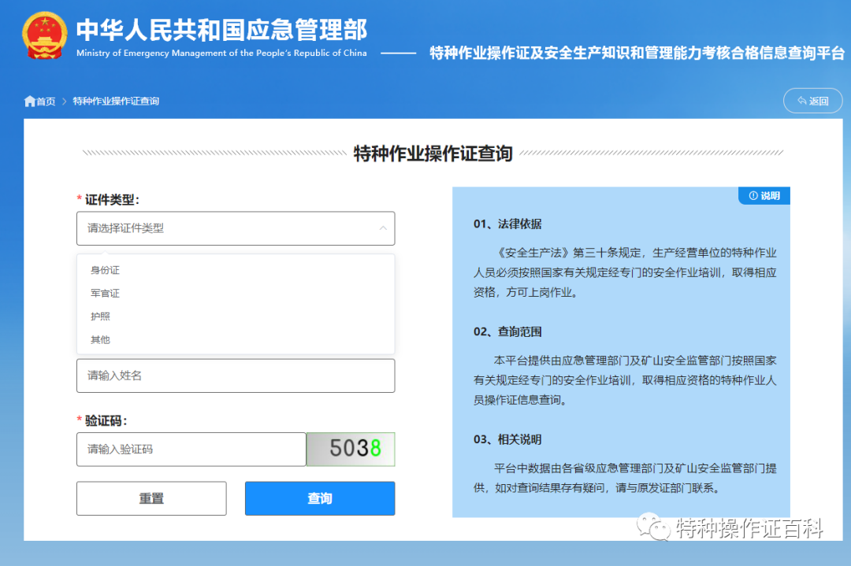Click the home icon in breadcrumb
The image size is (851, 566).
coord(29,102)
